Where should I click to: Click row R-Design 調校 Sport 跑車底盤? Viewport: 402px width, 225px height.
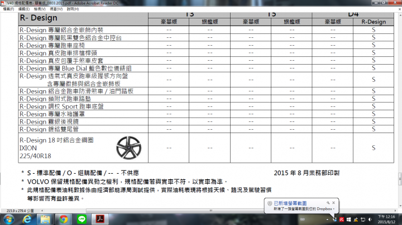206,106
